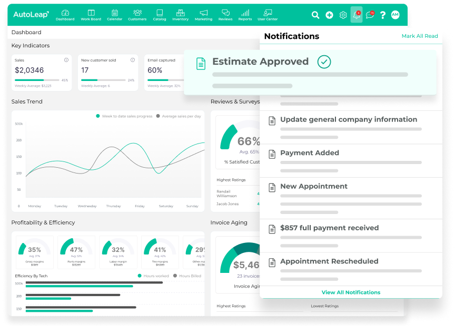This screenshot has height=326, width=455.
Task: Click the plus icon to add new
Action: click(329, 15)
